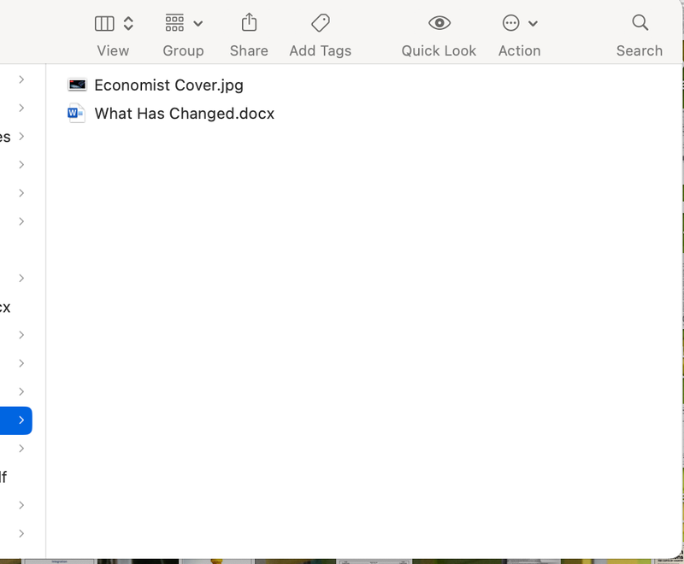The width and height of the screenshot is (684, 564).
Task: Open the Action dropdown chevron
Action: click(x=532, y=23)
